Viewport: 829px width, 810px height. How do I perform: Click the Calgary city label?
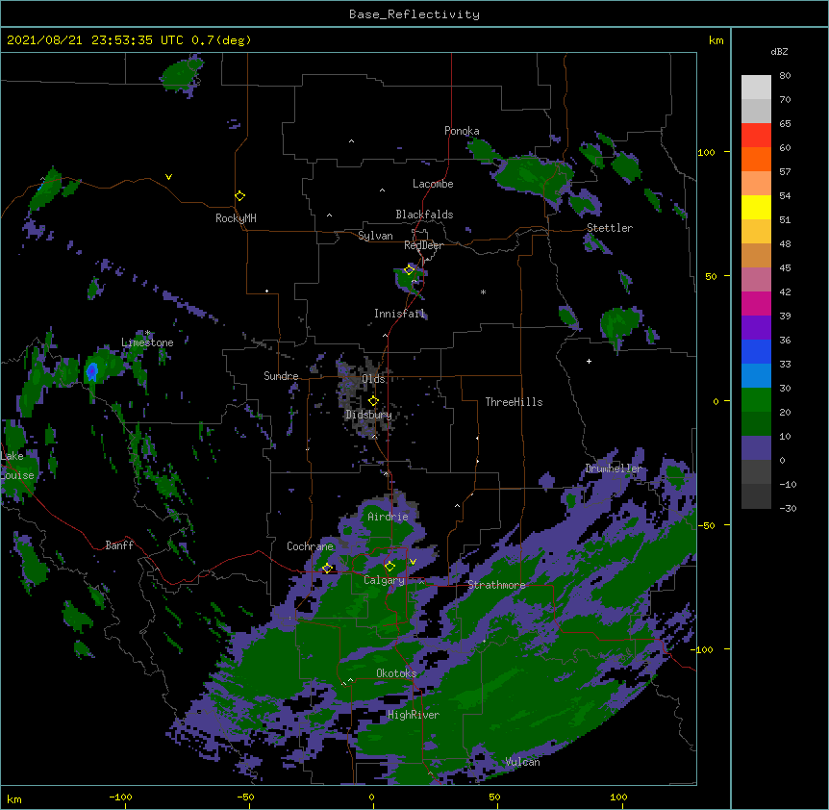point(385,580)
